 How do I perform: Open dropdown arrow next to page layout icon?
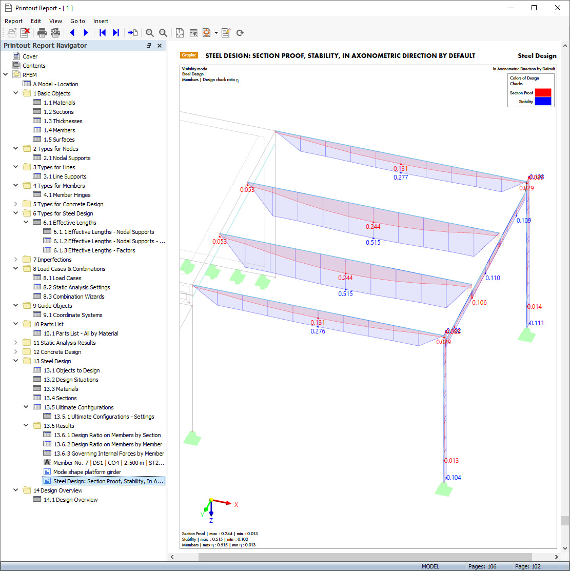tap(216, 33)
